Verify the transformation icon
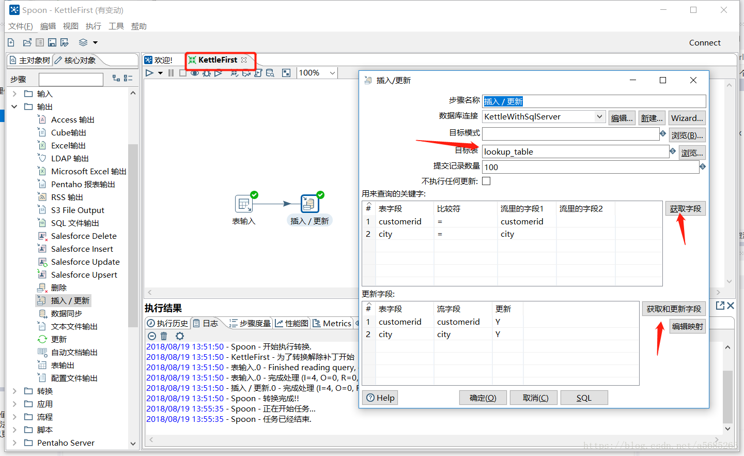The height and width of the screenshot is (456, 744). [235, 73]
